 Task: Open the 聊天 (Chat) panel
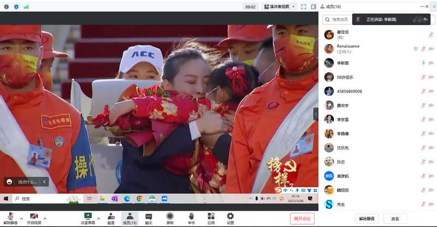[x=149, y=218]
